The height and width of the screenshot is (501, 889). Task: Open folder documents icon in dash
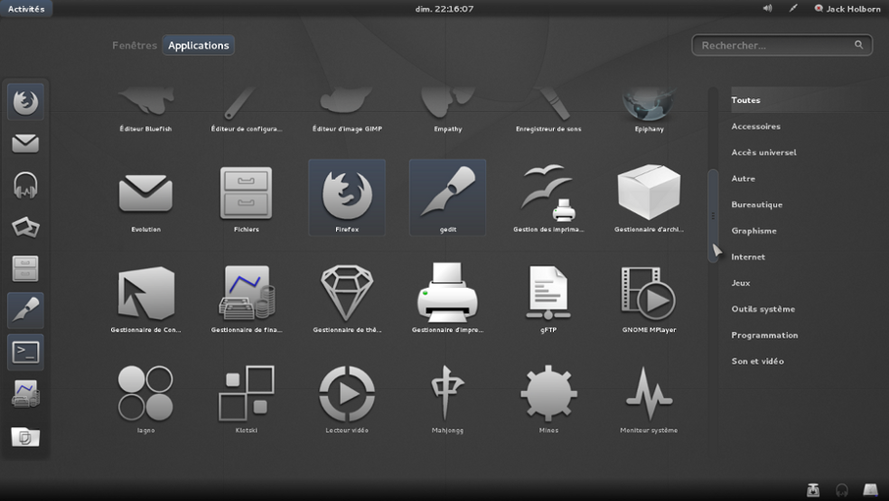[25, 436]
